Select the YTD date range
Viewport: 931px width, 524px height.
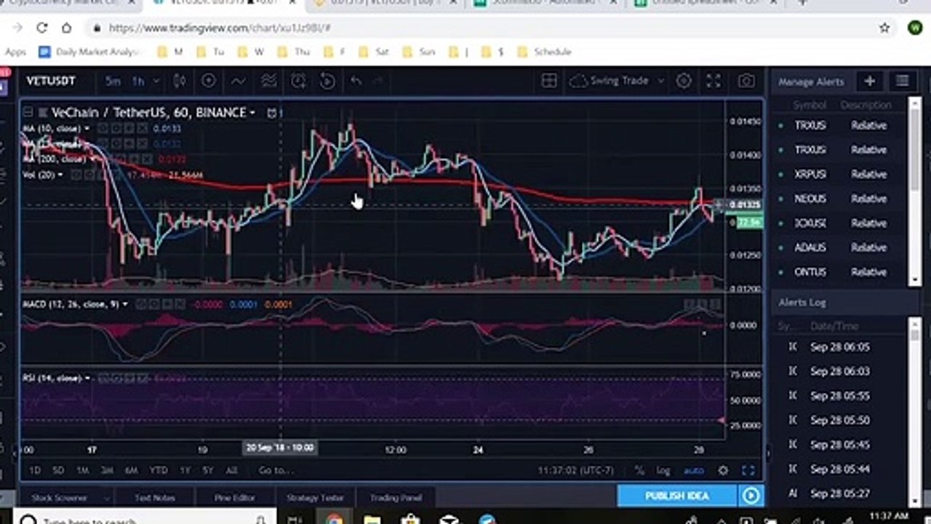158,471
